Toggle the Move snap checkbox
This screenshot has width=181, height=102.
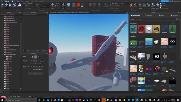35,7
